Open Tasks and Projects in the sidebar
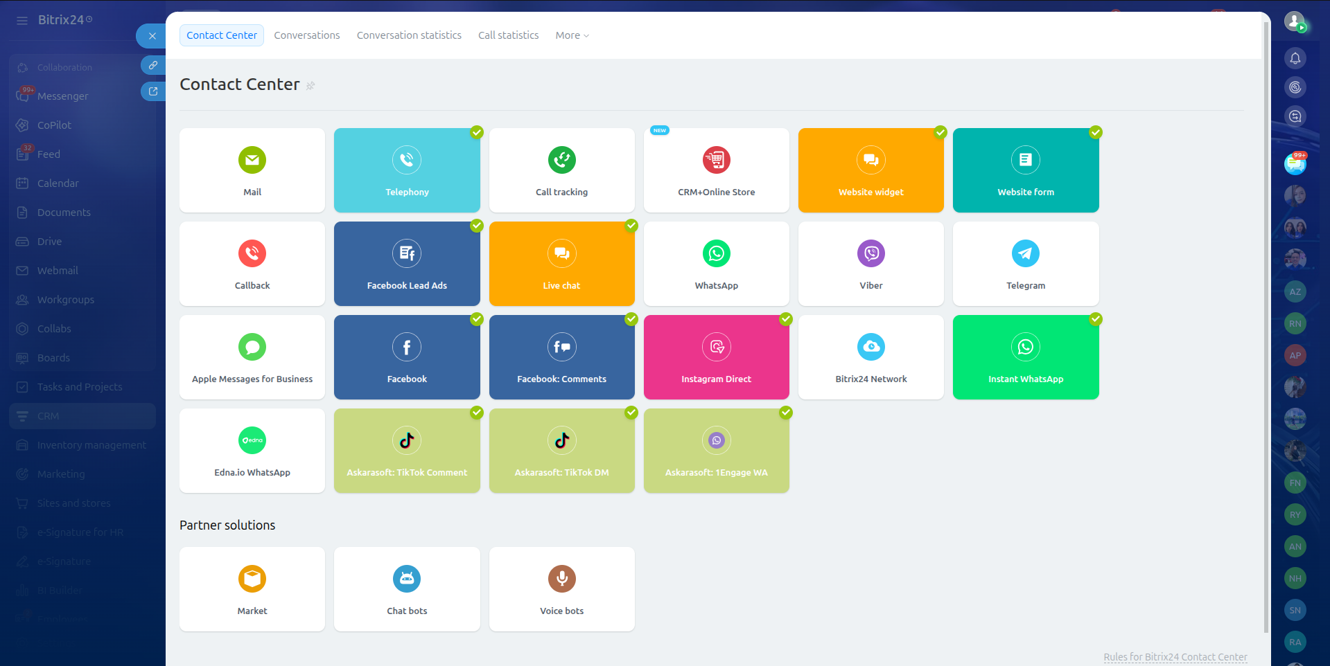The image size is (1330, 666). tap(82, 387)
